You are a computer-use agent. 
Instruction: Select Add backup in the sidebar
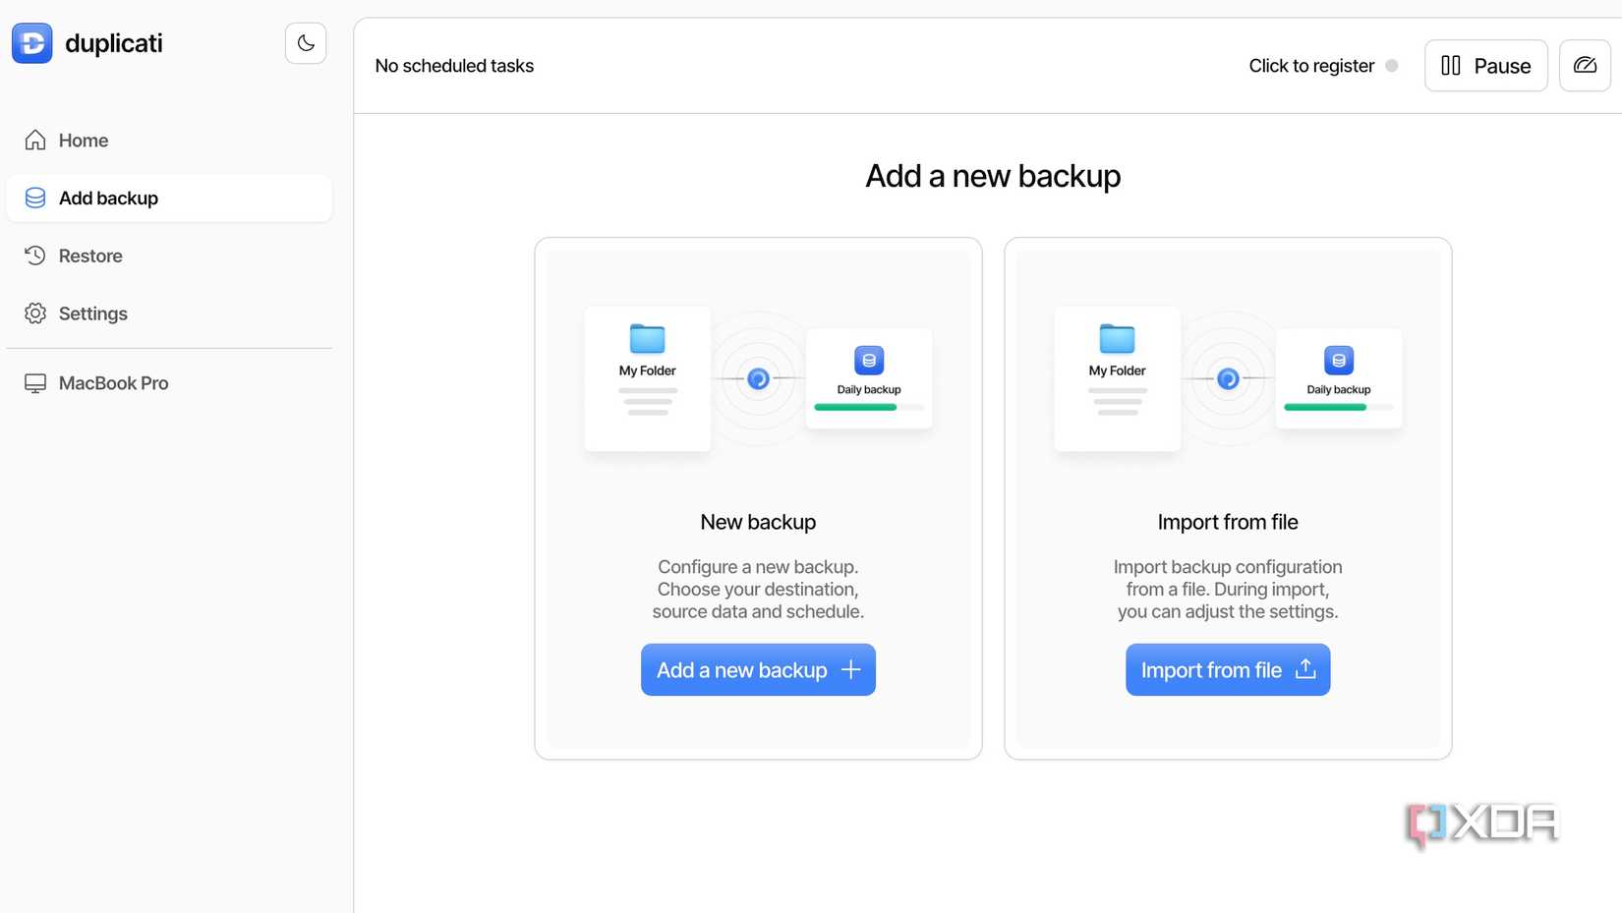169,199
